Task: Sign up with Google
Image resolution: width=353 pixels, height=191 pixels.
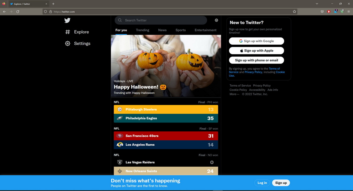Action: click(257, 41)
